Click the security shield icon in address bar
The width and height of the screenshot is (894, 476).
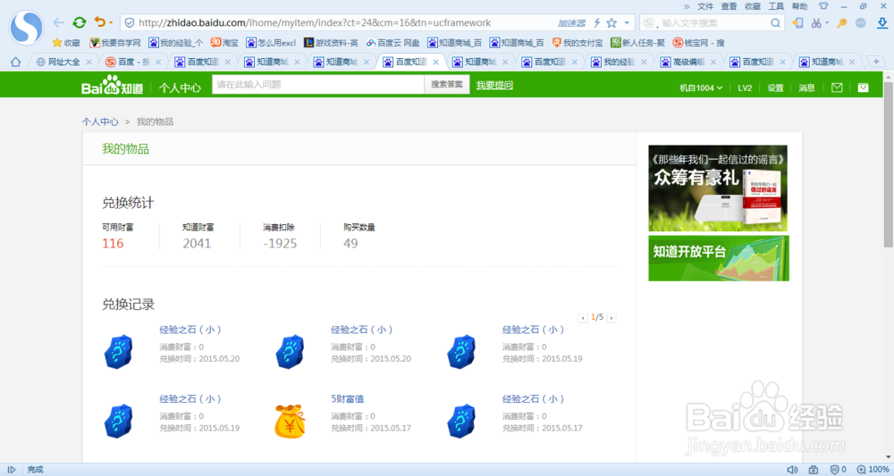[130, 23]
